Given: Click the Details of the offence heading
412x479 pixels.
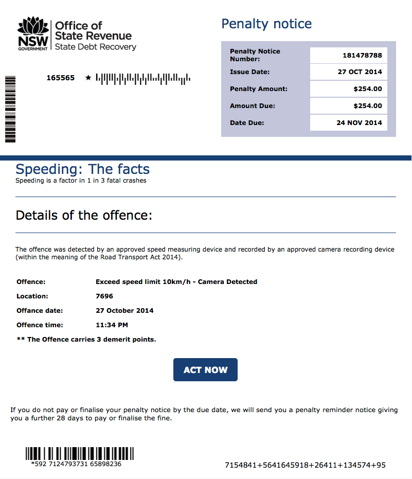Looking at the screenshot, I should coord(84,216).
